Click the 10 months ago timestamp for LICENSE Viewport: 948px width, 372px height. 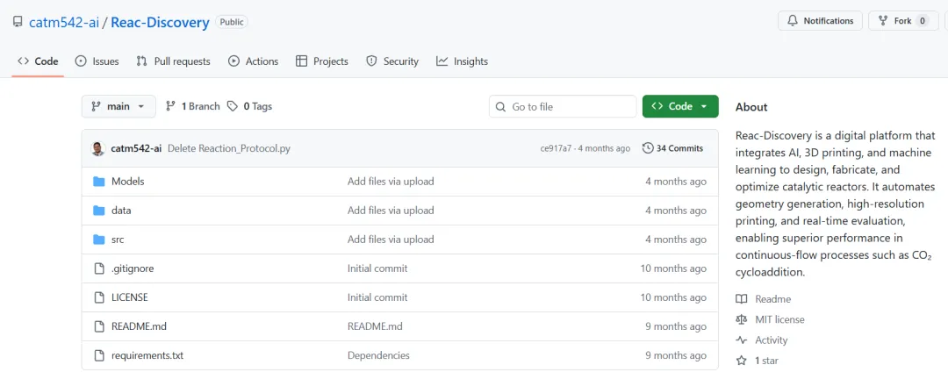[x=673, y=297]
